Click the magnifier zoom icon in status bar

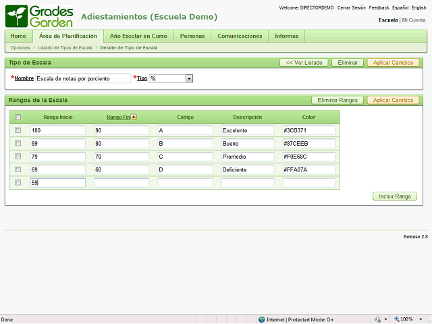tap(396, 319)
